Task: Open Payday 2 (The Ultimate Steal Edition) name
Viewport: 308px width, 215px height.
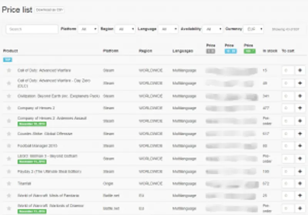Action: click(49, 171)
